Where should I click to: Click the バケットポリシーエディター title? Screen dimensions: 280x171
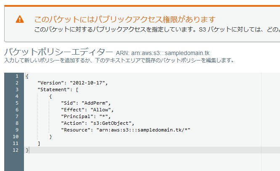tap(58, 53)
